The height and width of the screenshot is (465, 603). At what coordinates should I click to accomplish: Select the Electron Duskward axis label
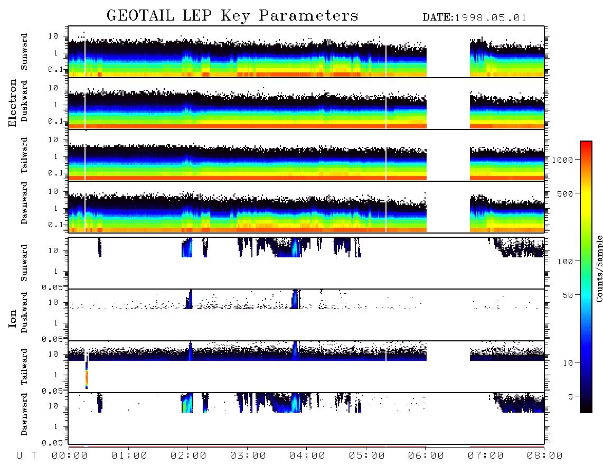click(x=24, y=101)
